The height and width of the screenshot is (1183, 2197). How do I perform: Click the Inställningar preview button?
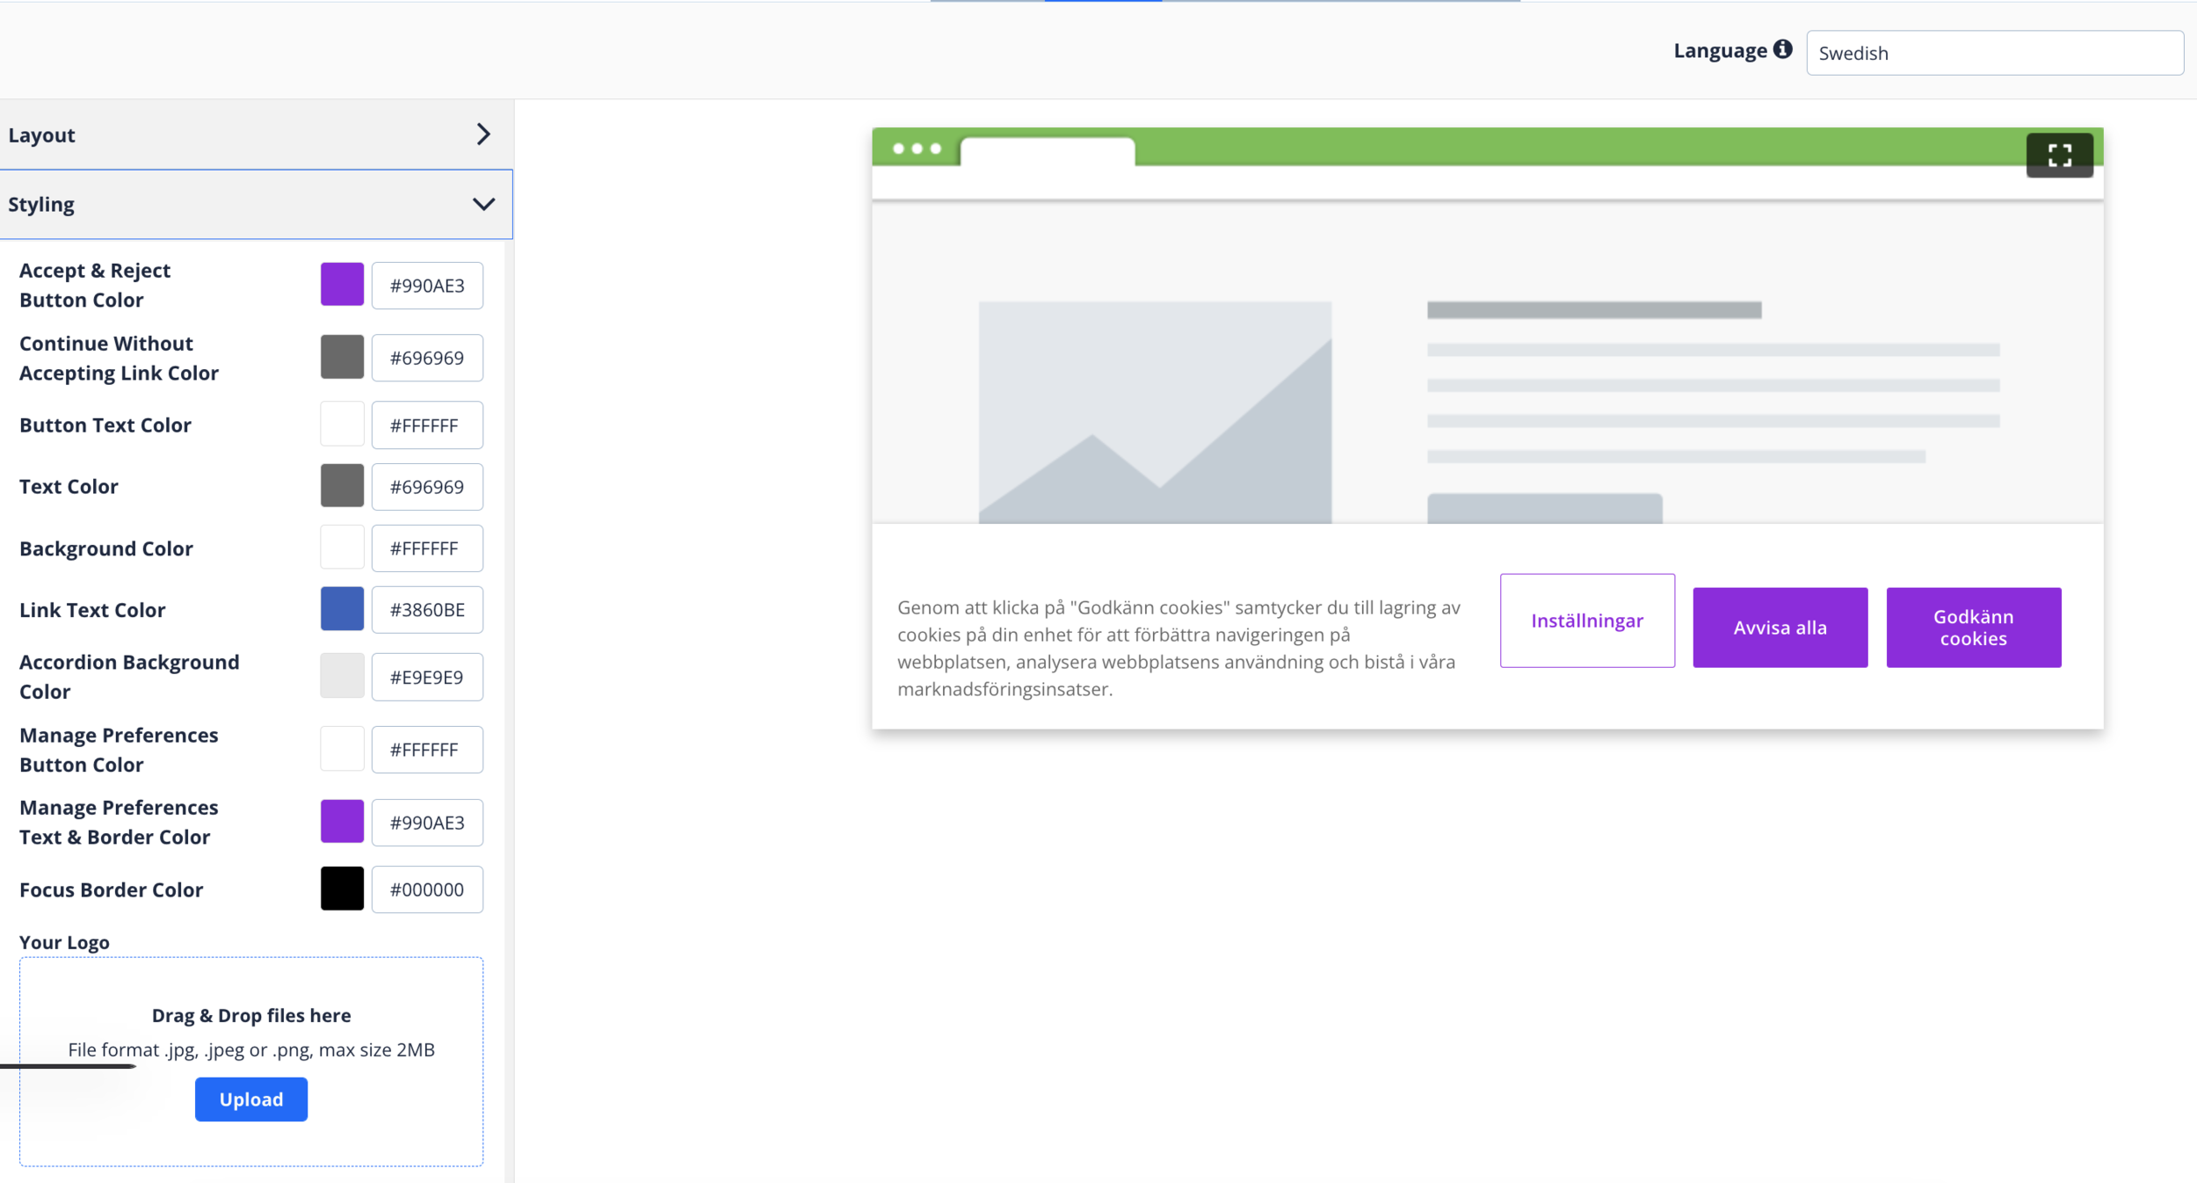(1586, 621)
